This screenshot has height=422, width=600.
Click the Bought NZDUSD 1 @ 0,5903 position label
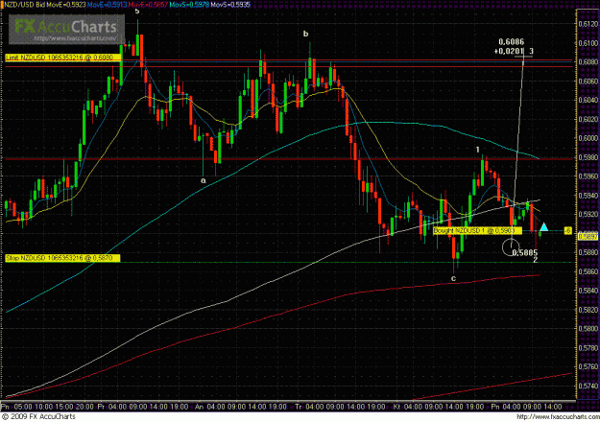(x=477, y=231)
